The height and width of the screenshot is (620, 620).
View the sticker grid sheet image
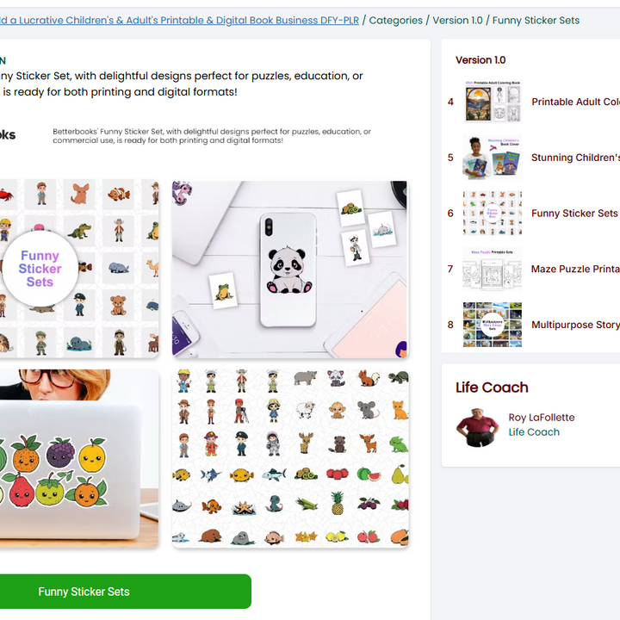(x=290, y=459)
